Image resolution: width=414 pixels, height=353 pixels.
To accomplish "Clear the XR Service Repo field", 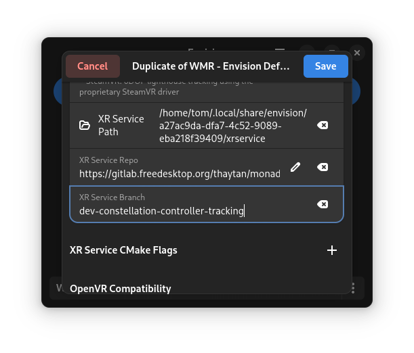I will [x=323, y=167].
